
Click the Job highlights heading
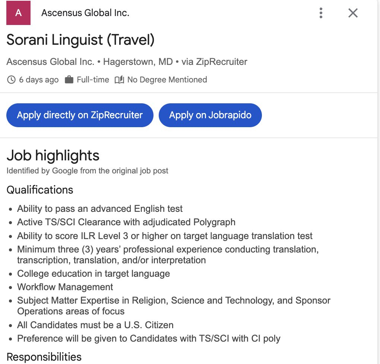53,156
